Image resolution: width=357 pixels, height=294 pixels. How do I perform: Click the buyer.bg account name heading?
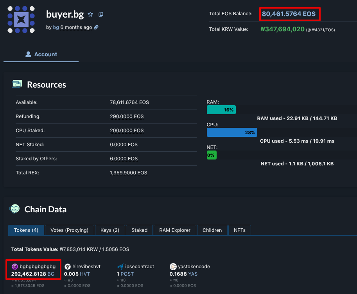65,14
